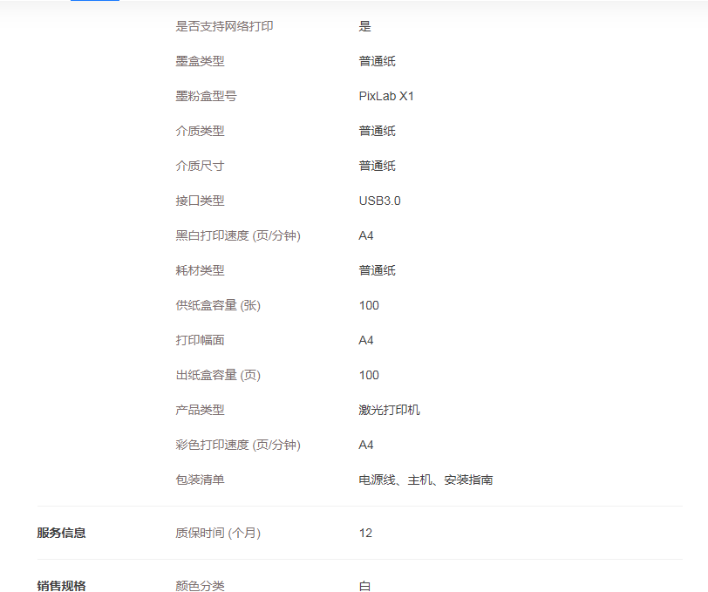Click the 介质类型 label
Screen dimensions: 708x592
point(200,131)
